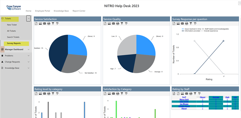The image size is (241, 118).
Task: Click Maria Clark staff link
Action: pos(184,99)
